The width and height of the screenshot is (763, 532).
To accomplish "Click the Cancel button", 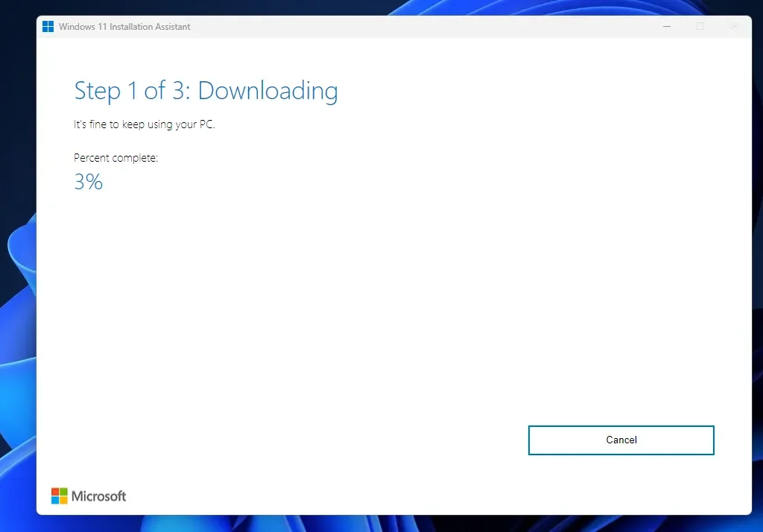I will click(x=621, y=440).
